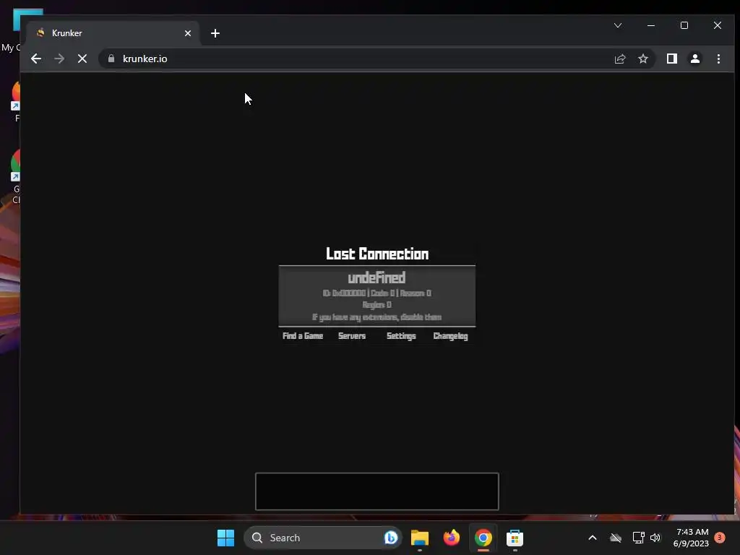Open the notification badge showing 3
This screenshot has height=555, width=740.
click(720, 537)
